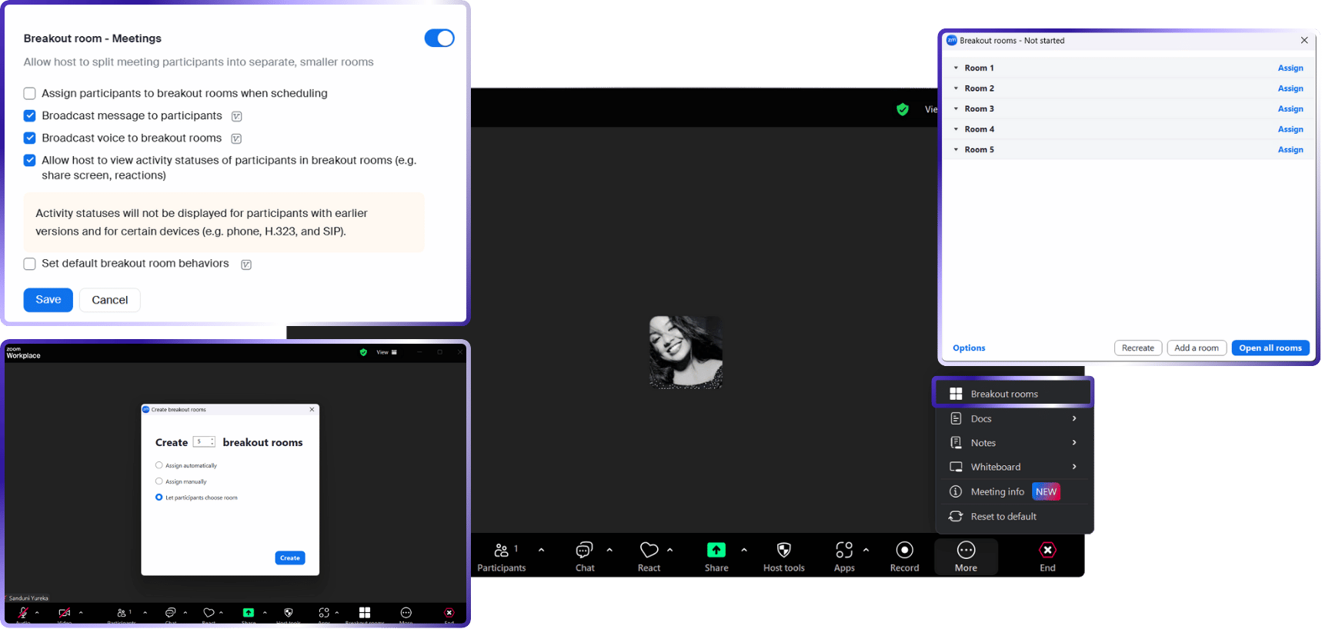1322x629 pixels.
Task: Start video in the small Zoom Workplace window
Action: click(65, 613)
